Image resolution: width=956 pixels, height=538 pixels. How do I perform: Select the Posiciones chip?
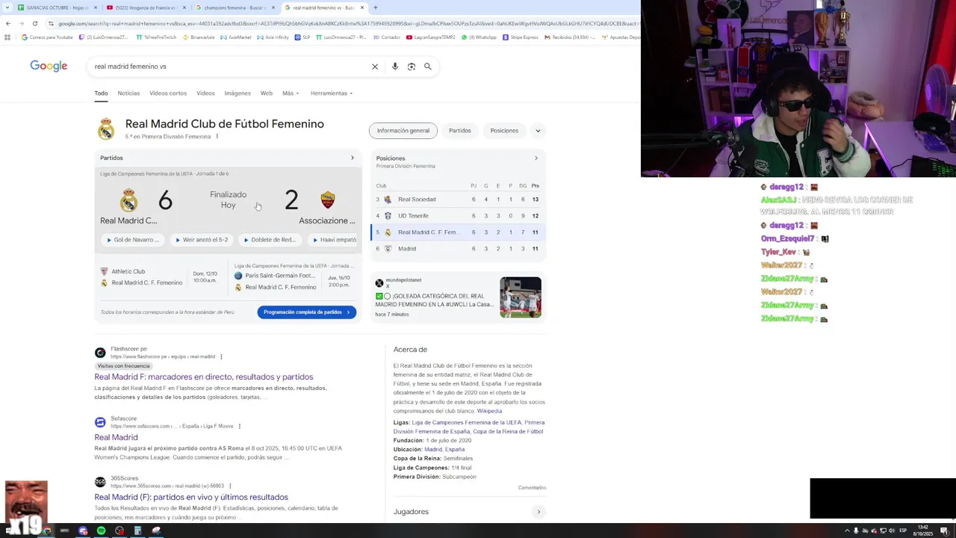(x=504, y=131)
